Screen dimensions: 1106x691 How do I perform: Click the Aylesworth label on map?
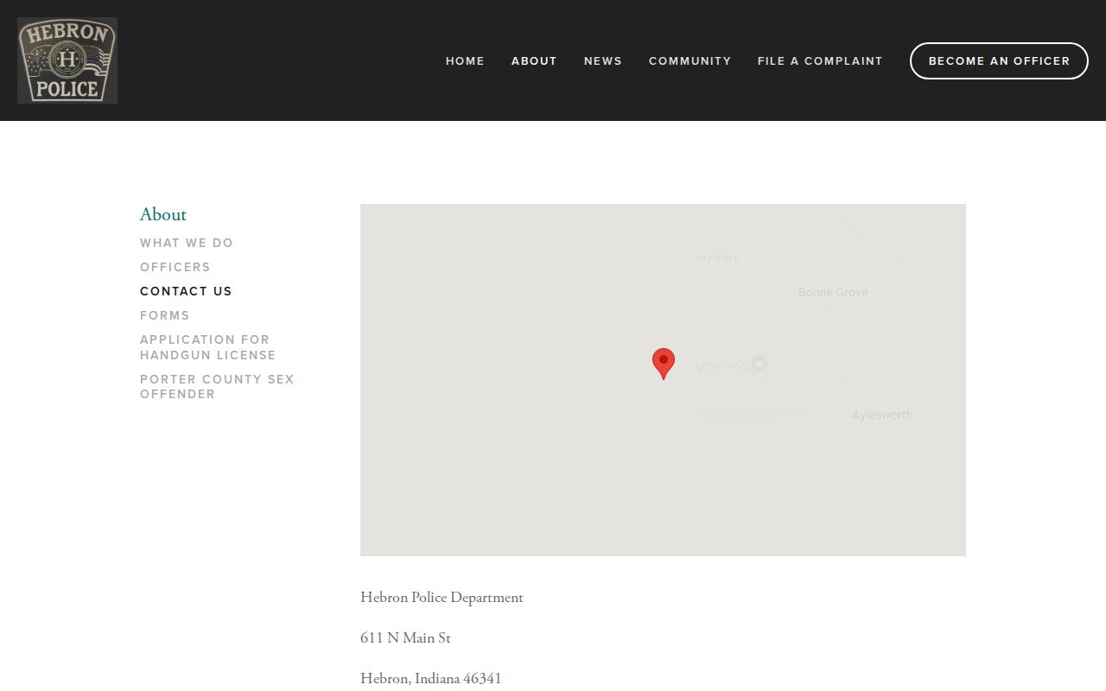[x=882, y=415]
